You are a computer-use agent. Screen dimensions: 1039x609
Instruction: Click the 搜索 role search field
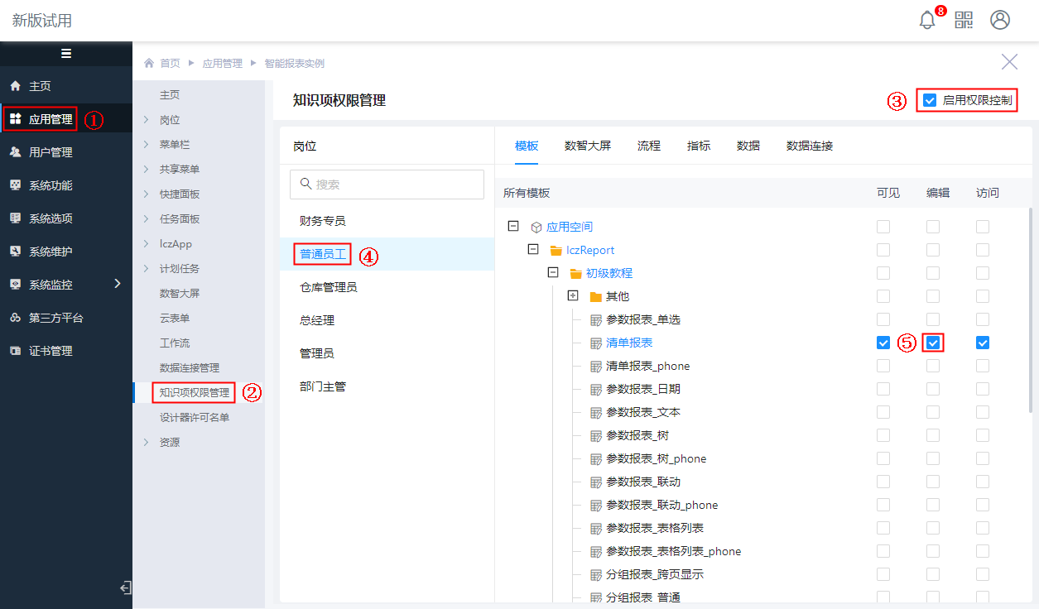click(387, 185)
